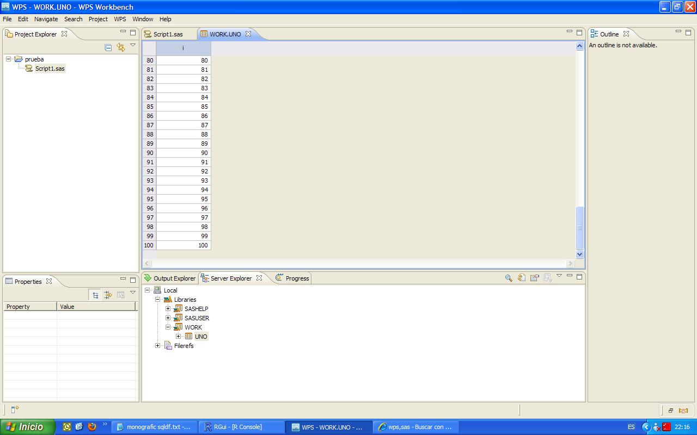Collapse all in Project Explorer toolbar
This screenshot has height=435, width=697.
click(108, 48)
